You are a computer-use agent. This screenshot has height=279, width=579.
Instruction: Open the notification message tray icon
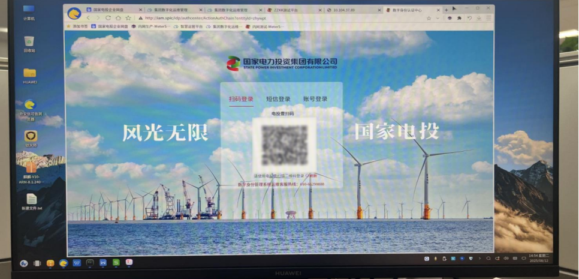point(524,259)
